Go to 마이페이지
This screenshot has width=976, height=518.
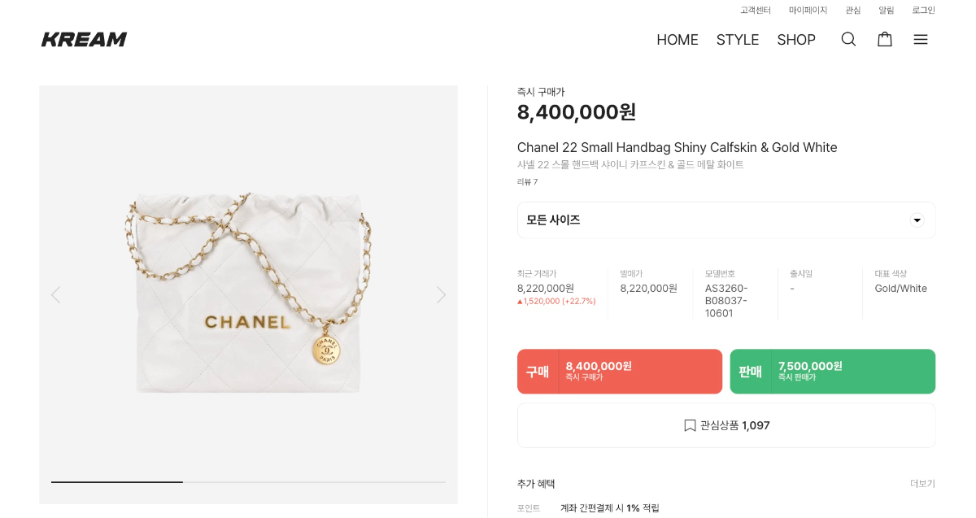[808, 11]
